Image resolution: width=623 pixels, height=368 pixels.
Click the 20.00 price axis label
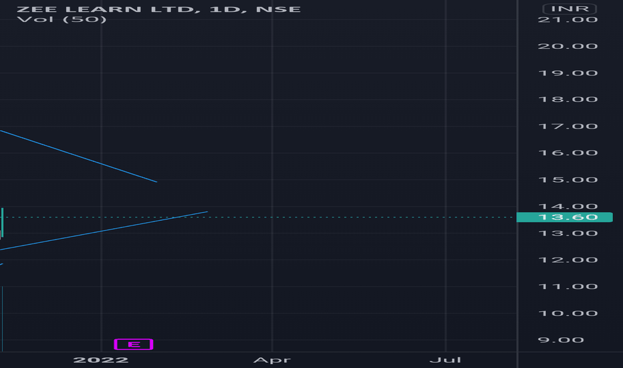tap(568, 47)
